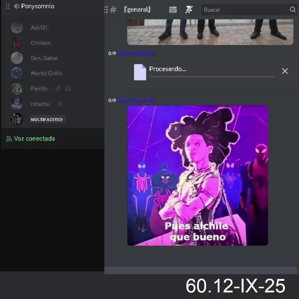Select user Azof21 in the voice channel
This screenshot has width=299, height=299.
tap(39, 28)
